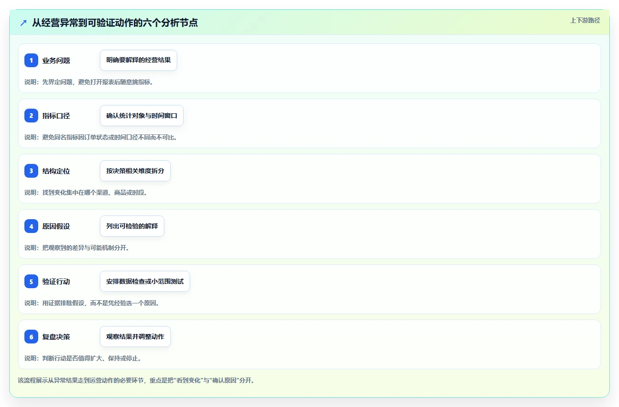The width and height of the screenshot is (619, 407).
Task: Click the 业务问题 step label
Action: point(56,60)
